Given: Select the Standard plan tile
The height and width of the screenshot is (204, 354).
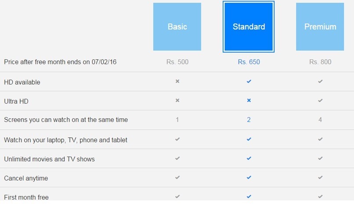Looking at the screenshot, I should tap(249, 27).
